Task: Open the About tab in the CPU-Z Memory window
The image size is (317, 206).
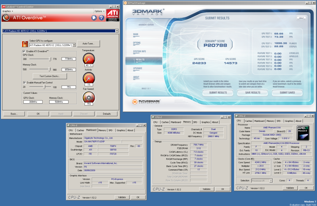Action: point(215,122)
